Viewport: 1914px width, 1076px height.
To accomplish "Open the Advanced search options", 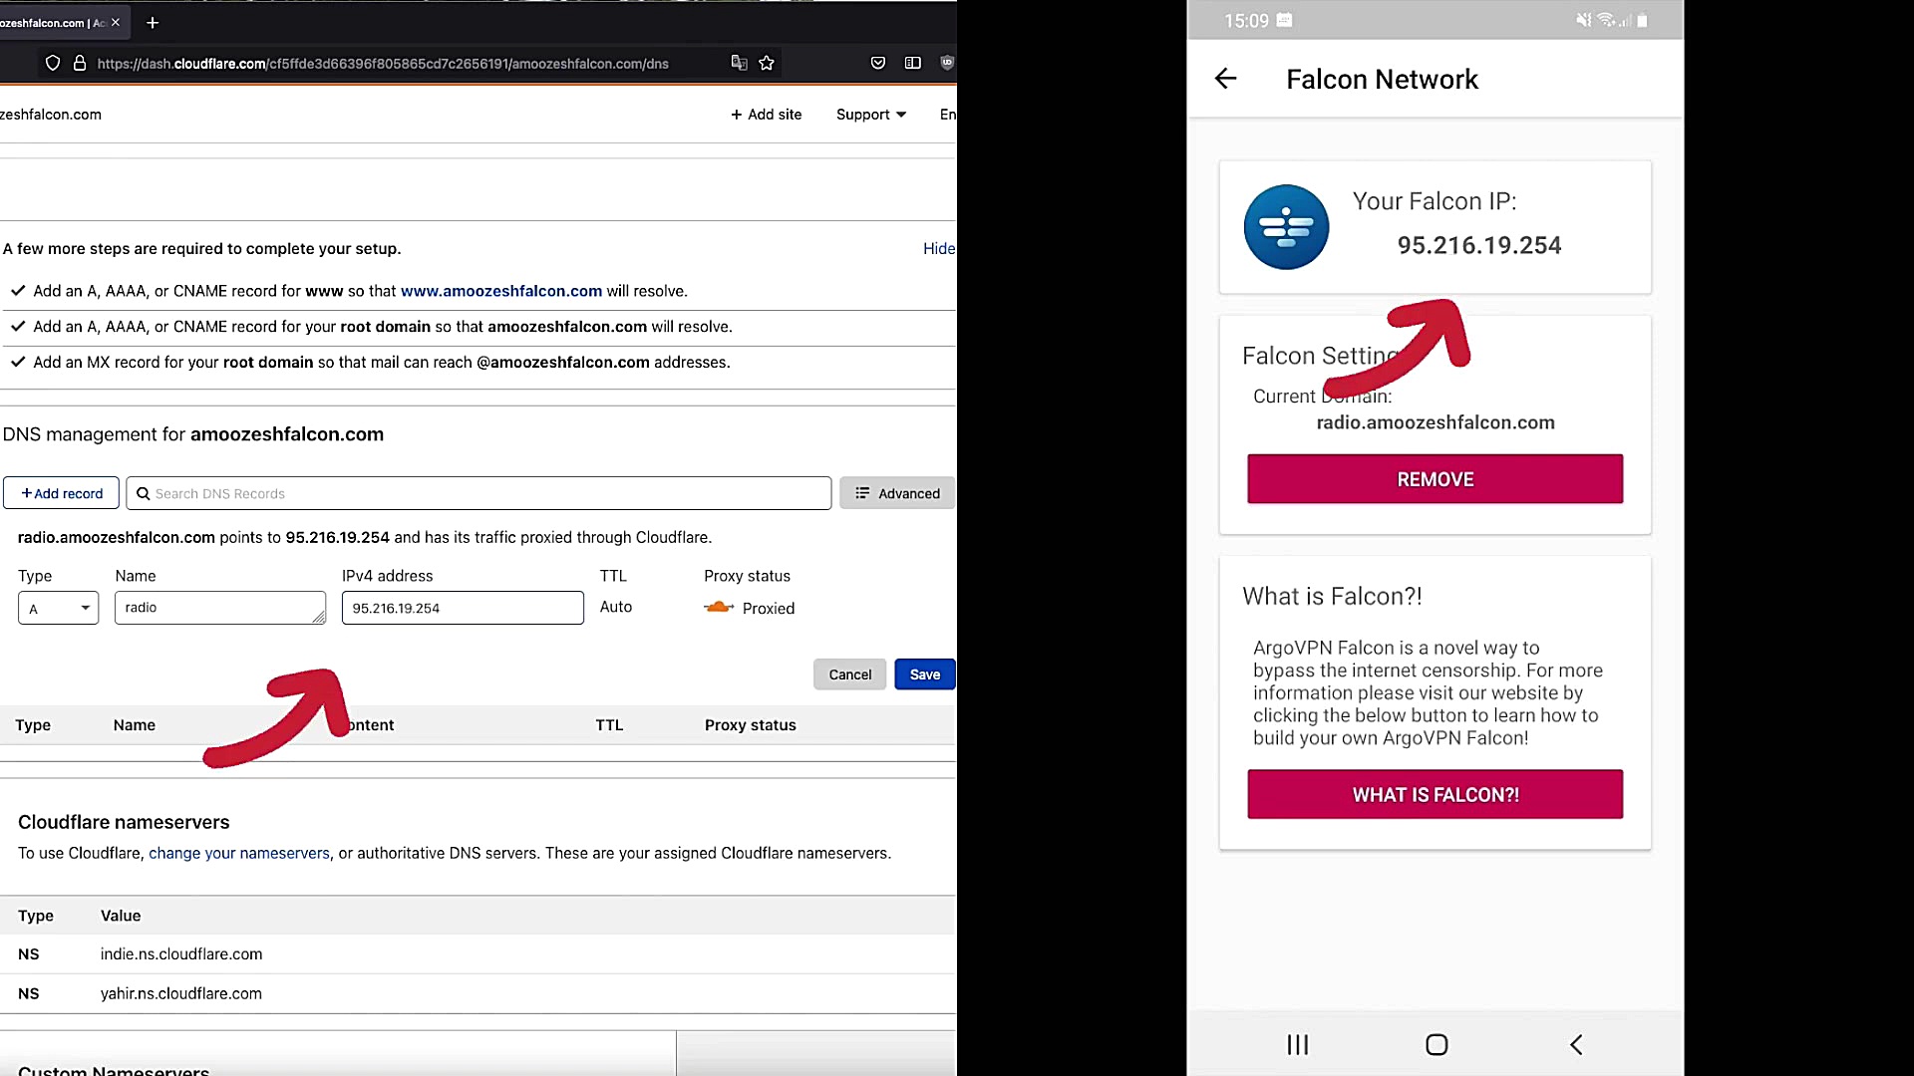I will tap(897, 493).
